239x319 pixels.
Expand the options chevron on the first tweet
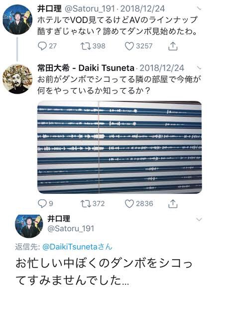click(199, 8)
